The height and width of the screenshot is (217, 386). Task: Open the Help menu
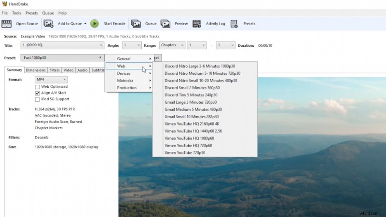point(62,13)
